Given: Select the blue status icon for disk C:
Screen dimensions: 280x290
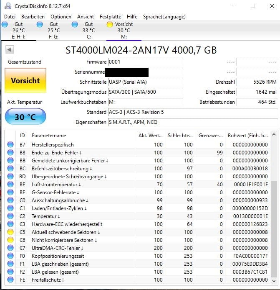Looking at the screenshot, I should point(75,25).
